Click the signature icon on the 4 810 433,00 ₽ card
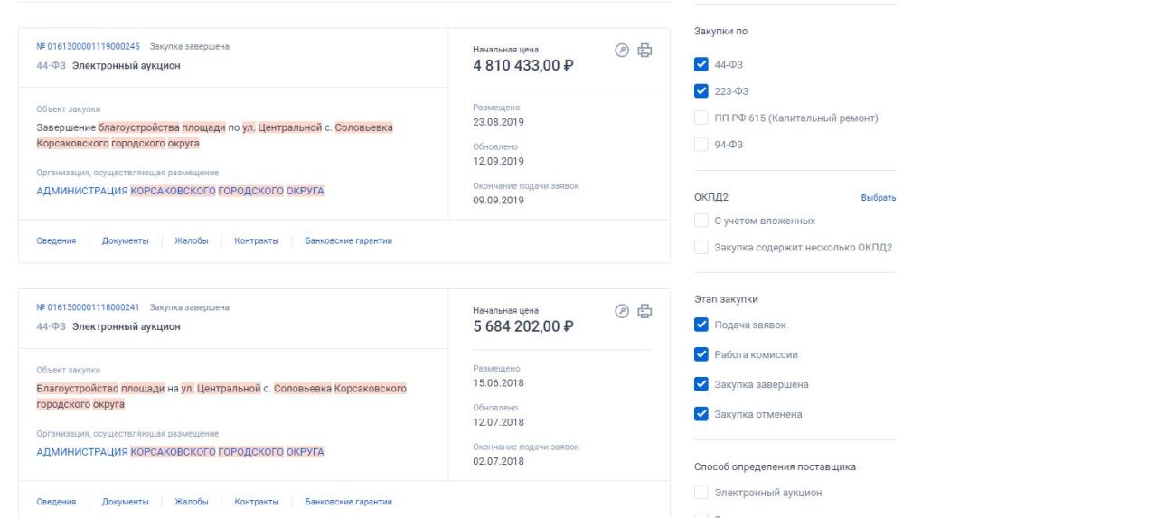This screenshot has height=518, width=1157. [622, 51]
